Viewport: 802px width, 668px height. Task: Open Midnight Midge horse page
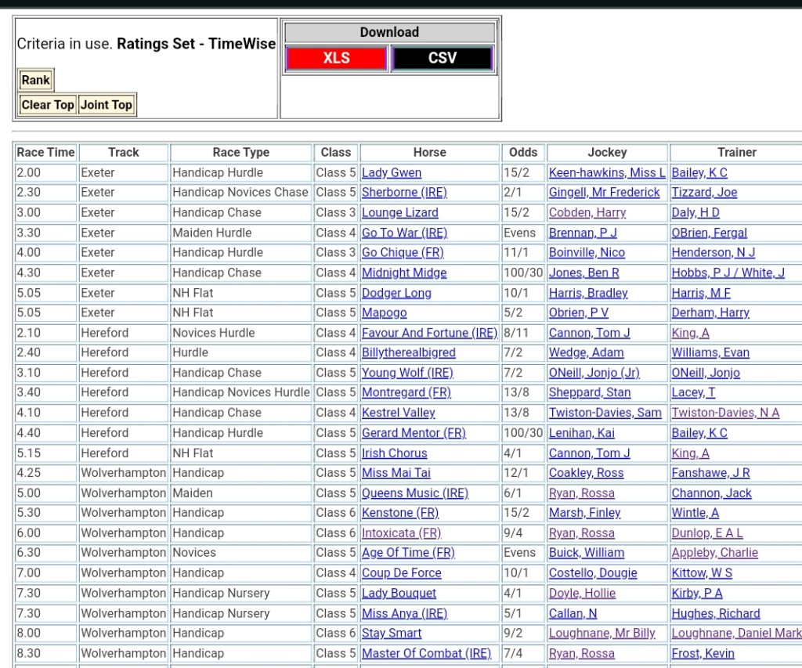click(404, 273)
